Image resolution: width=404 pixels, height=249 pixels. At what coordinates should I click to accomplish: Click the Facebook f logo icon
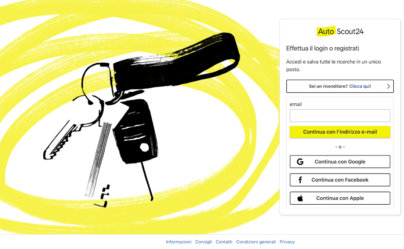(300, 180)
